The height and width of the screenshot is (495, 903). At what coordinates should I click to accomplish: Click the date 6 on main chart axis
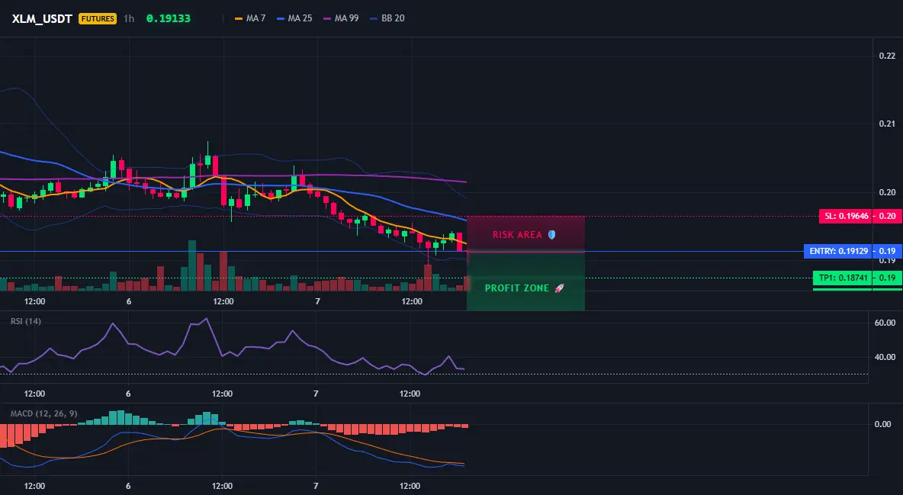click(129, 301)
